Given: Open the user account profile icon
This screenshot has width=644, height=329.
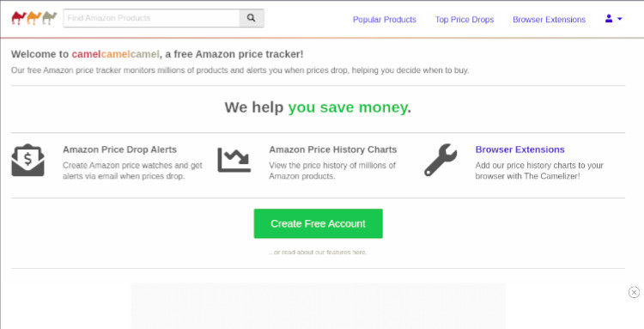Looking at the screenshot, I should click(x=609, y=19).
